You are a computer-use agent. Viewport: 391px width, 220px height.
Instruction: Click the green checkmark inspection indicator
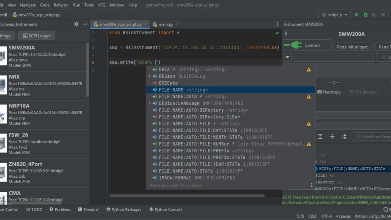click(x=277, y=33)
